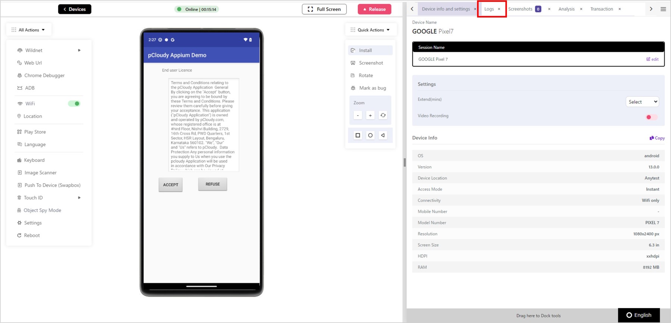Click the RAM value 8192 MB

pos(651,267)
